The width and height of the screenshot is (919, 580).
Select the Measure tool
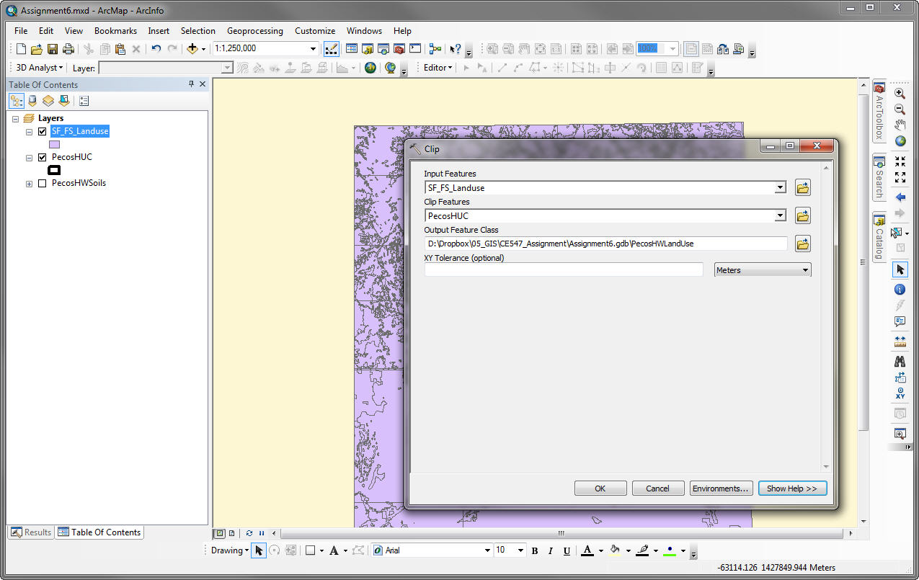(900, 341)
